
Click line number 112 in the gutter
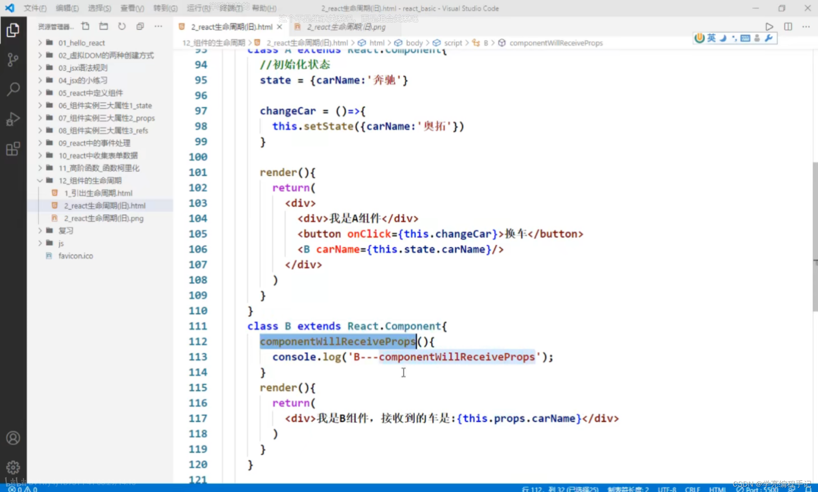[198, 342]
